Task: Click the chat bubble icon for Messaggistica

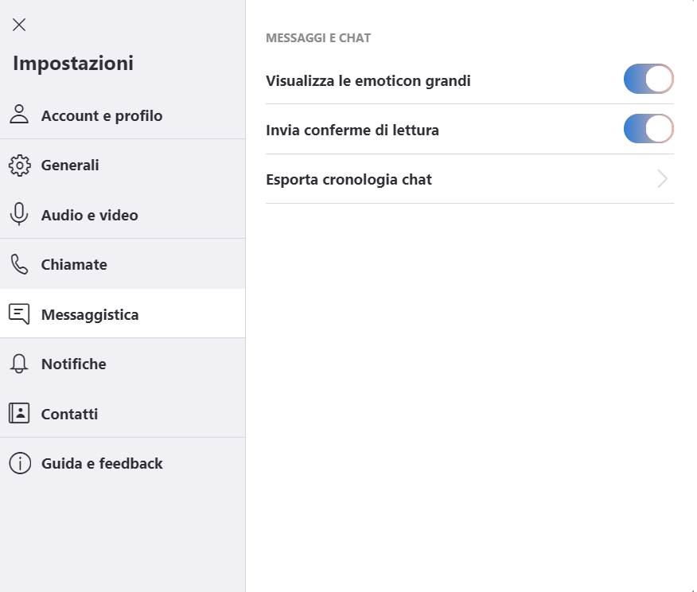Action: pyautogui.click(x=19, y=314)
